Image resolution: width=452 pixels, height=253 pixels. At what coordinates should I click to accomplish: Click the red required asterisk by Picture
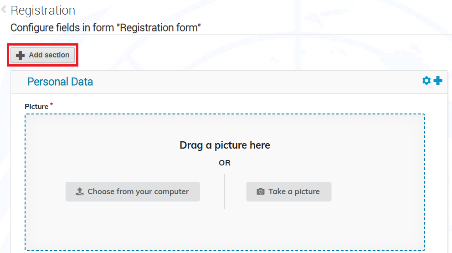[51, 104]
